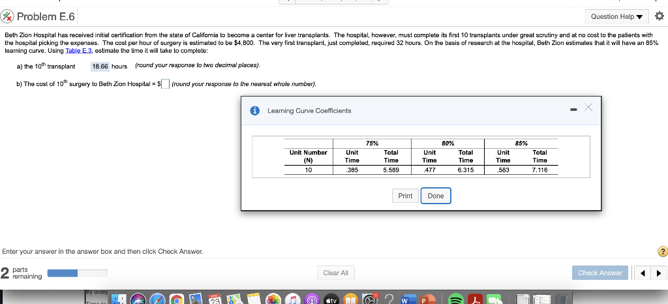Select the 85% Total Time value 7.116
The height and width of the screenshot is (304, 668).
pos(539,170)
